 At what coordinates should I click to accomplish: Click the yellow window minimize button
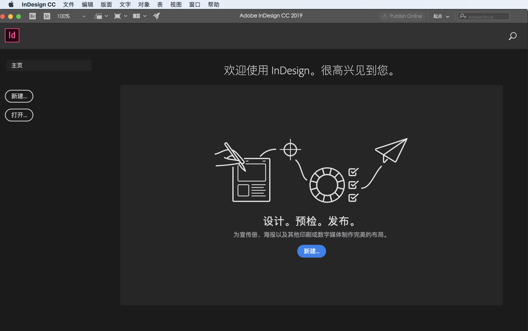10,16
